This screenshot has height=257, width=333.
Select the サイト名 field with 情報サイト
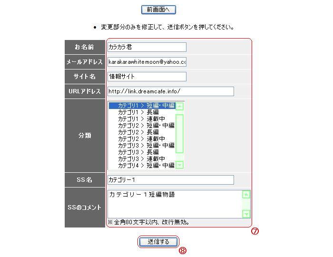147,77
